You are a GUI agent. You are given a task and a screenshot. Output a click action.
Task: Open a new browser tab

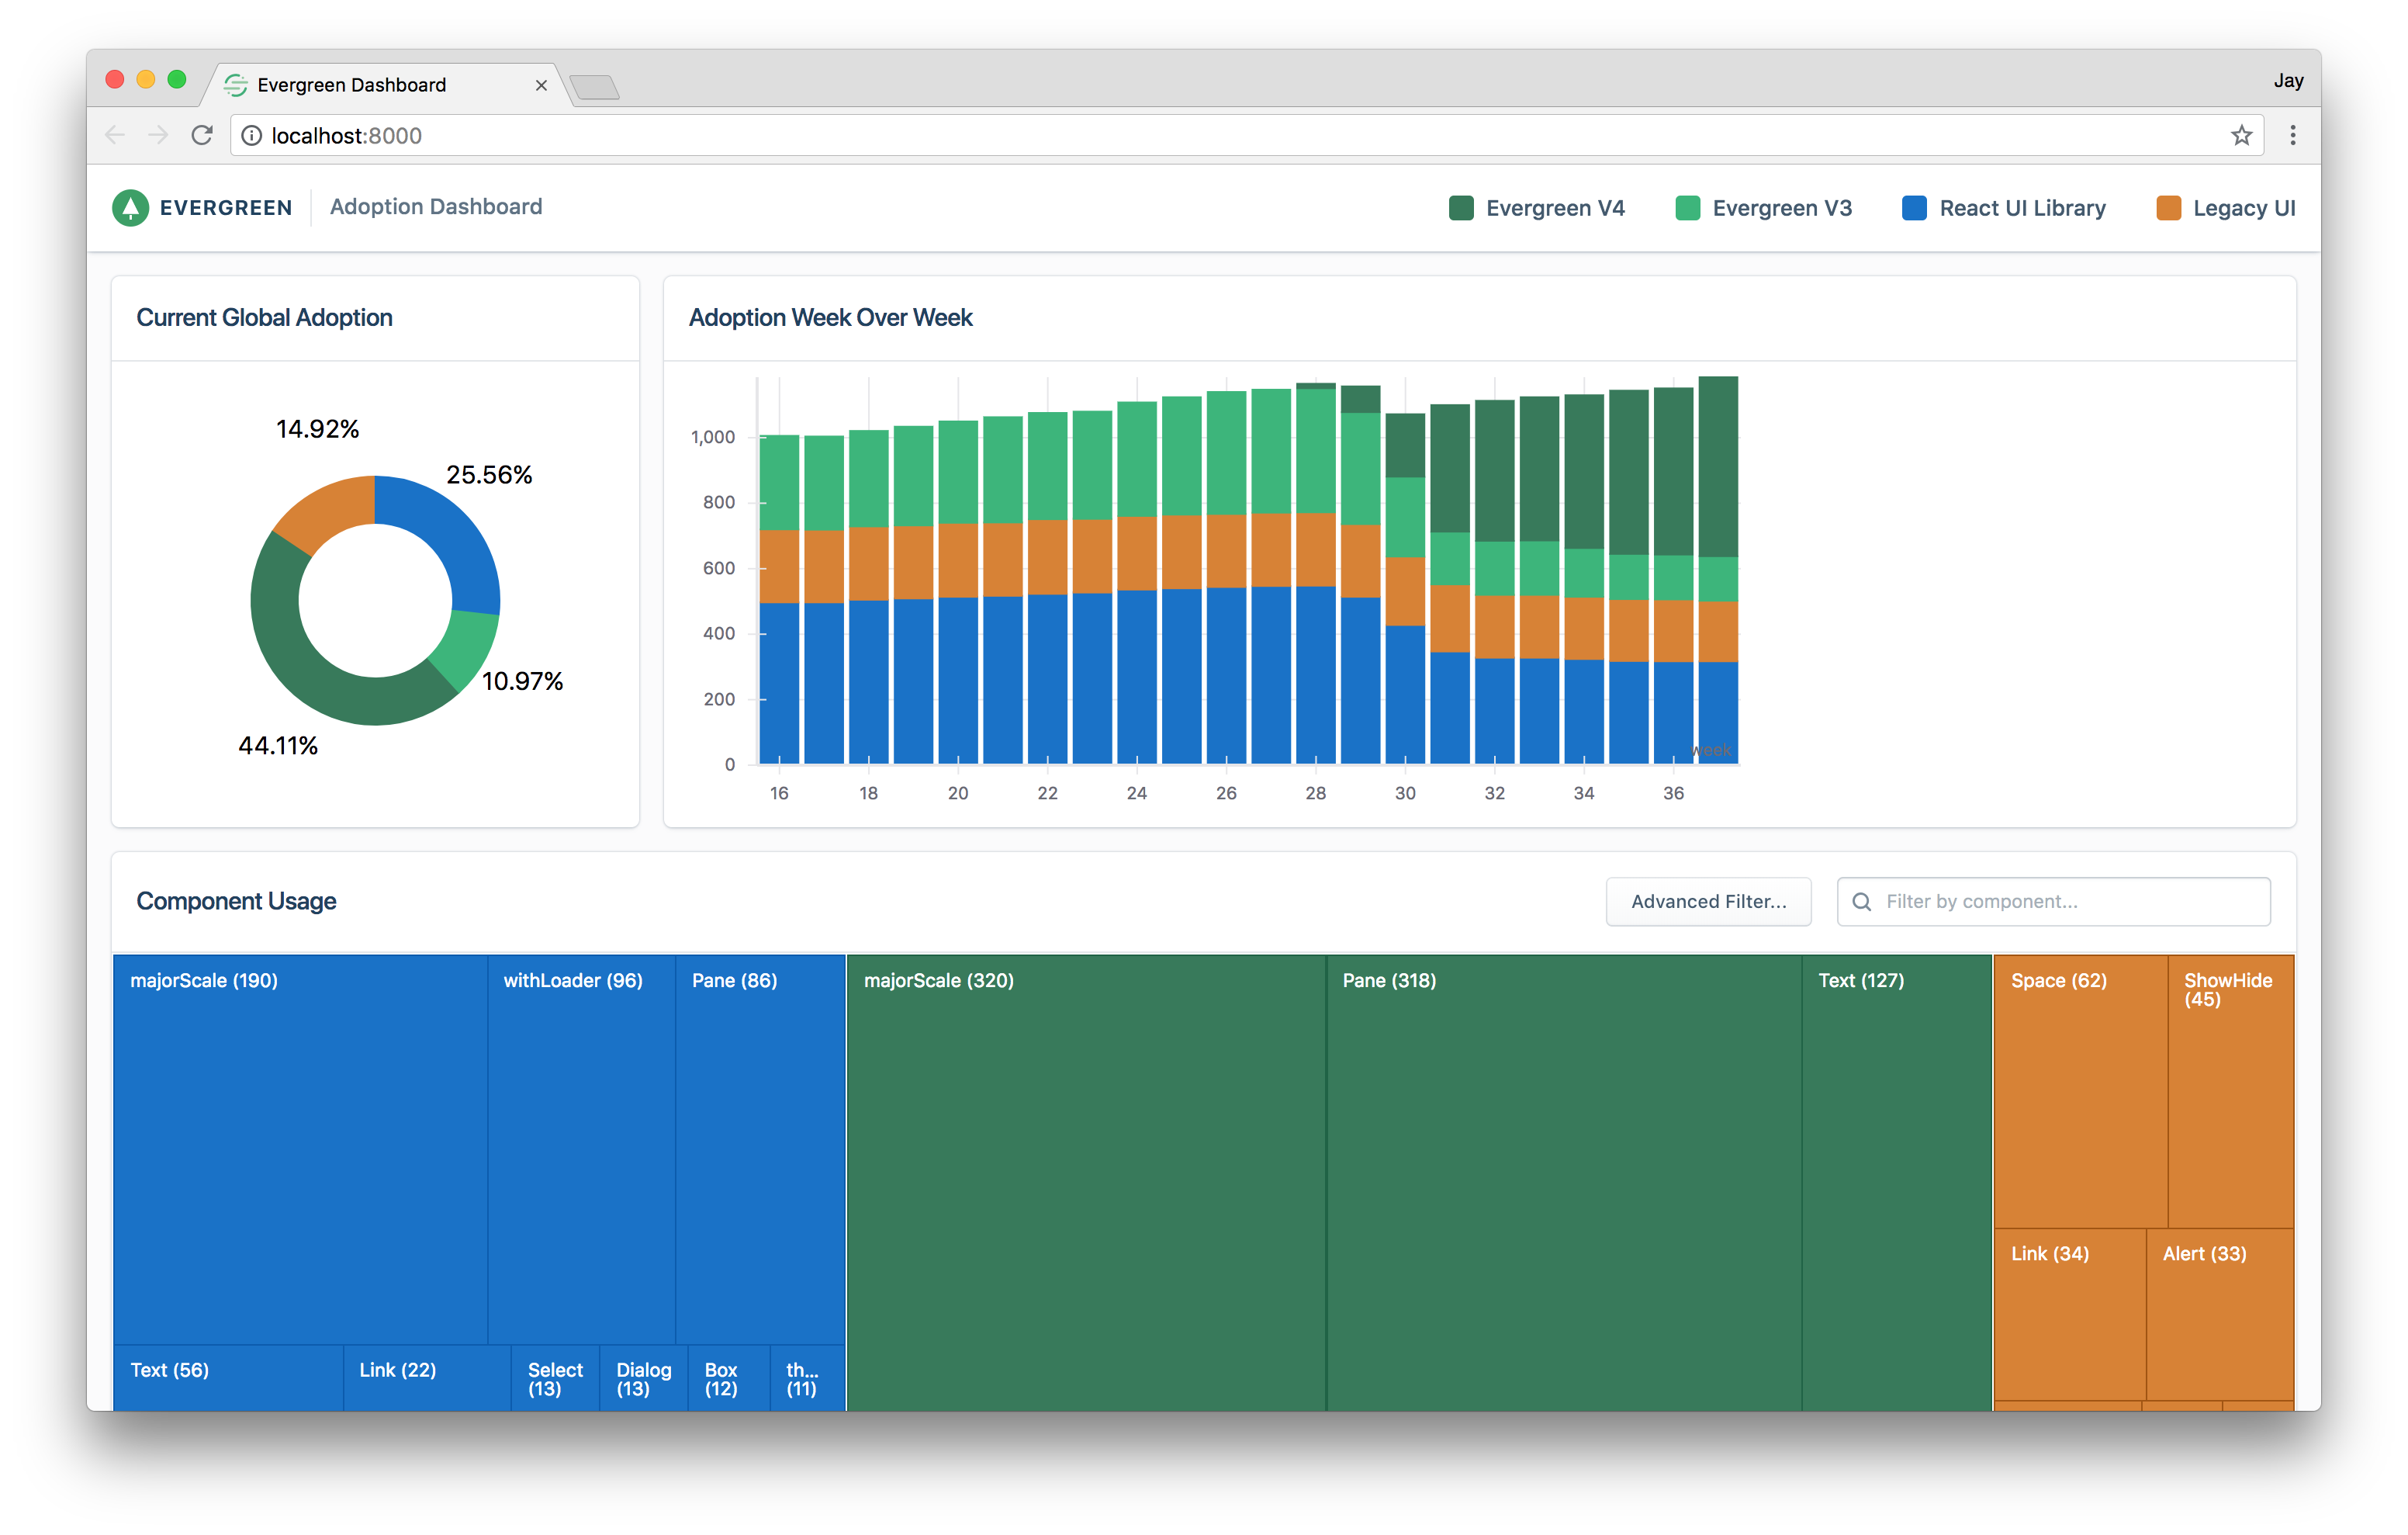coord(596,87)
